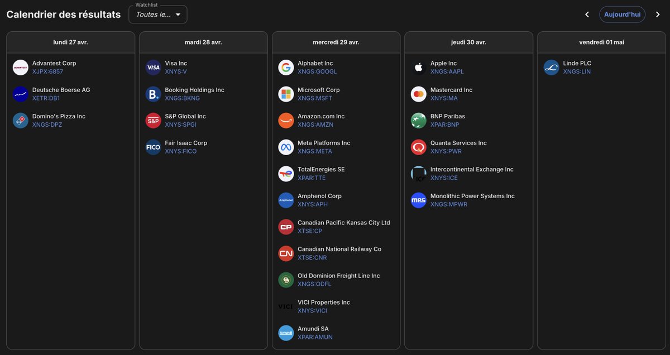This screenshot has width=670, height=355.
Task: Click the Amazon logo icon
Action: (286, 121)
